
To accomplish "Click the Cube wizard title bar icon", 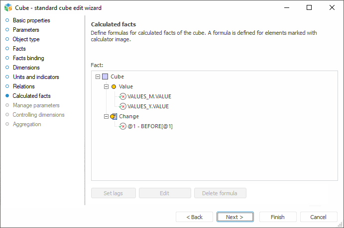I will (8, 7).
